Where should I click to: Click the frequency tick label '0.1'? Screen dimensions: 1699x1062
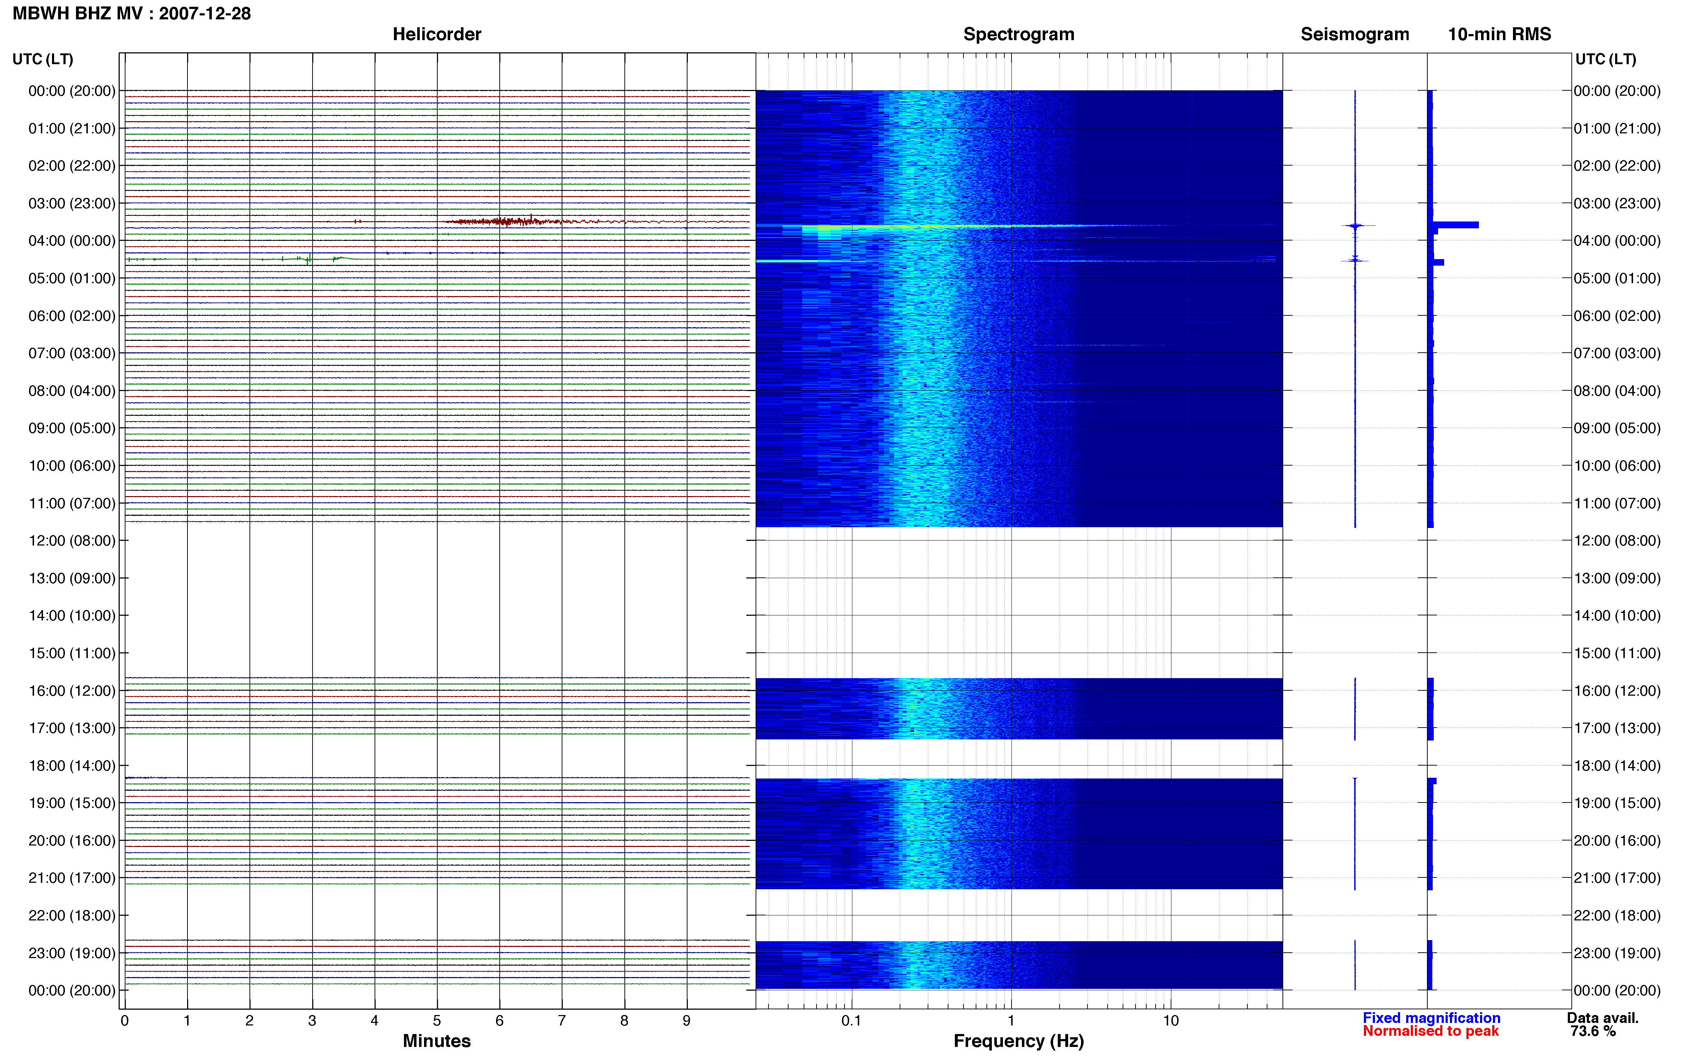click(851, 1020)
